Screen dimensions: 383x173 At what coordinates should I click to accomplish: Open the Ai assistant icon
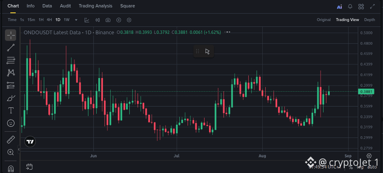[x=340, y=7]
